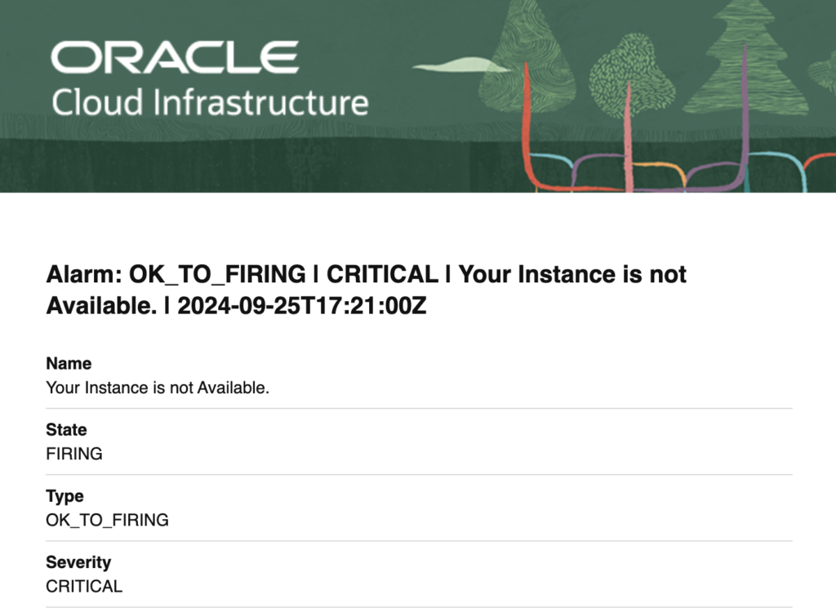Viewport: 836px width, 612px height.
Task: Click the OK_TO_FIRING value under Type
Action: click(107, 520)
